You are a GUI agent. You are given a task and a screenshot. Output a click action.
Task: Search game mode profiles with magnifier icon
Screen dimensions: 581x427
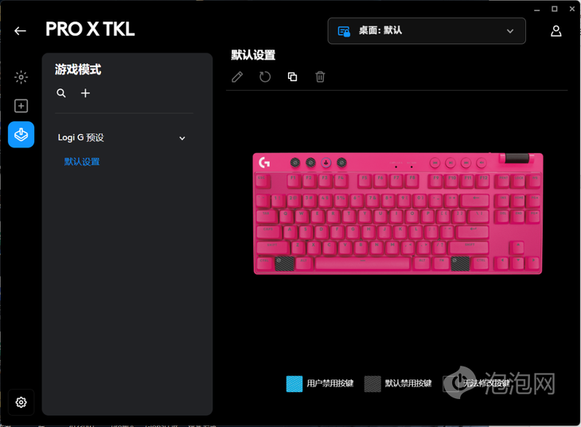coord(61,93)
